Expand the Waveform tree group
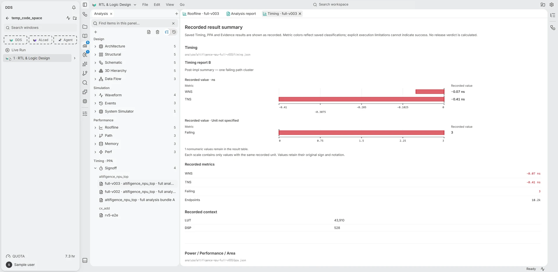 click(95, 95)
